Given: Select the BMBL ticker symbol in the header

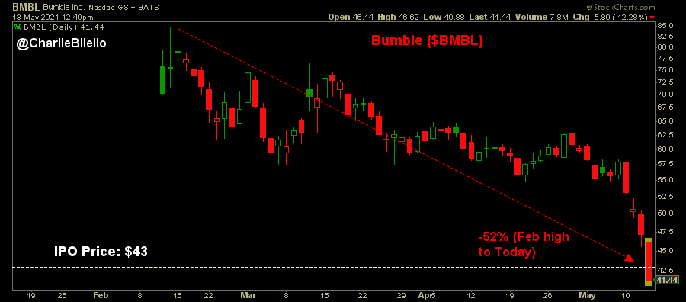Looking at the screenshot, I should (x=26, y=7).
